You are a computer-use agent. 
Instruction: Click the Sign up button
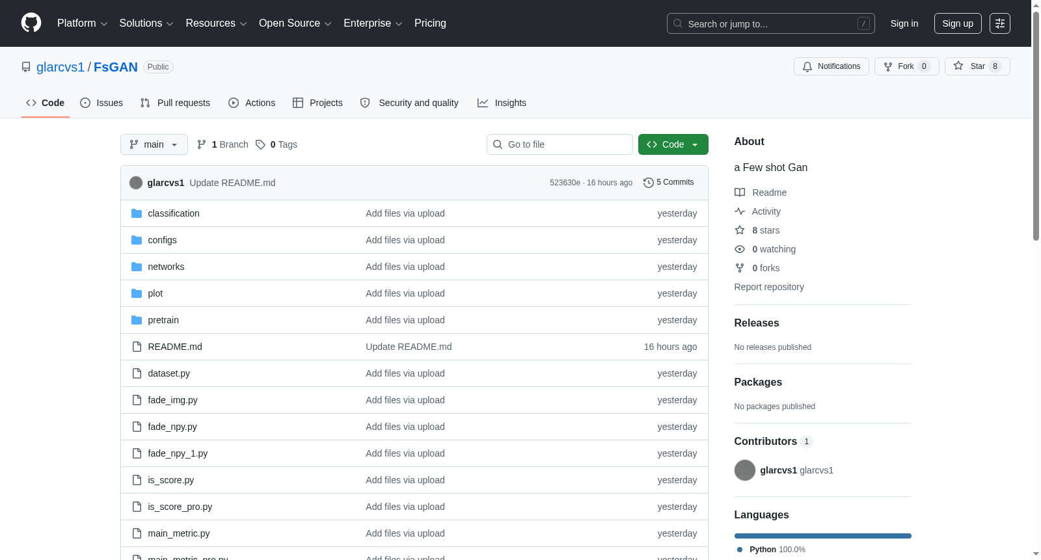pos(958,23)
